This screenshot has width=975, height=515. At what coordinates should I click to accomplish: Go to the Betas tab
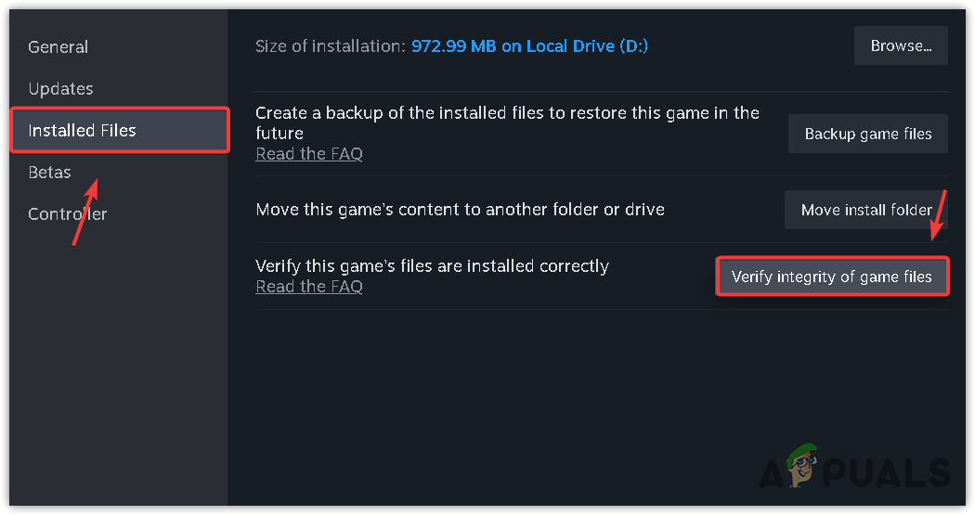click(49, 173)
